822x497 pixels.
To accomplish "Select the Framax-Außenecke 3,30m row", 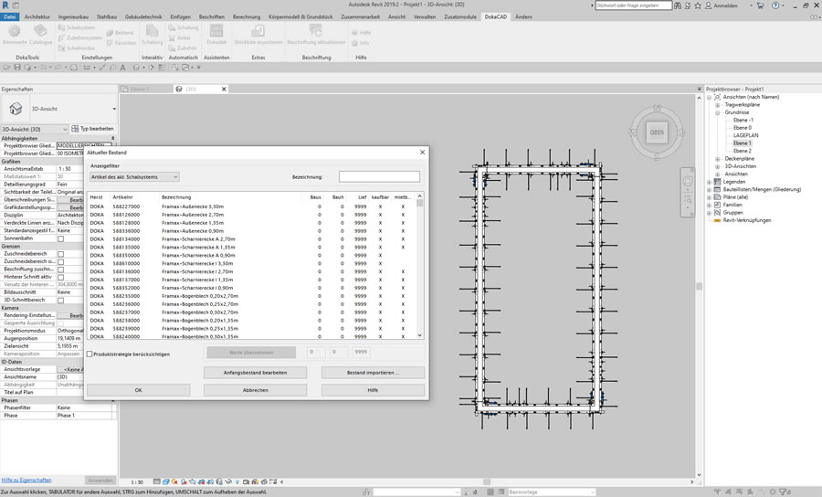I will (x=252, y=206).
